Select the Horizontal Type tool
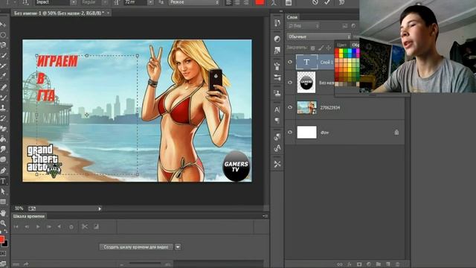 point(3,181)
